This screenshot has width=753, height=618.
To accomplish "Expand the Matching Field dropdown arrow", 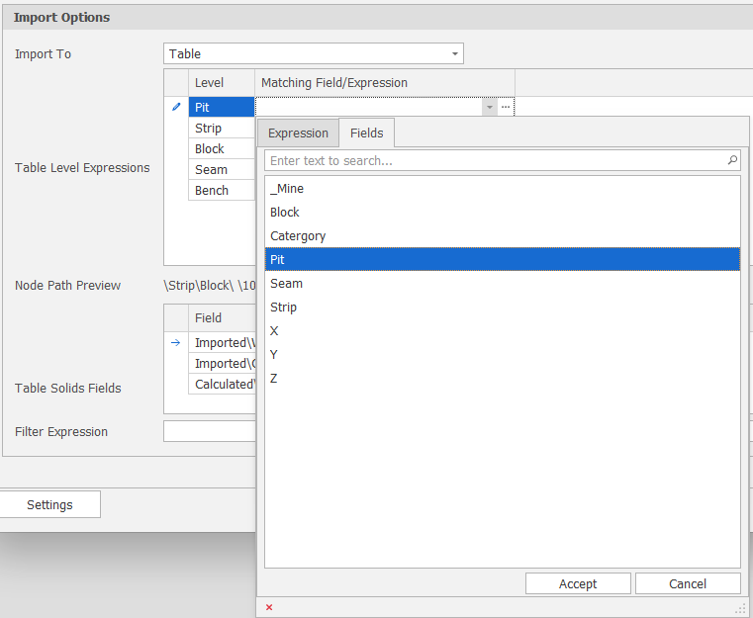I will point(489,107).
